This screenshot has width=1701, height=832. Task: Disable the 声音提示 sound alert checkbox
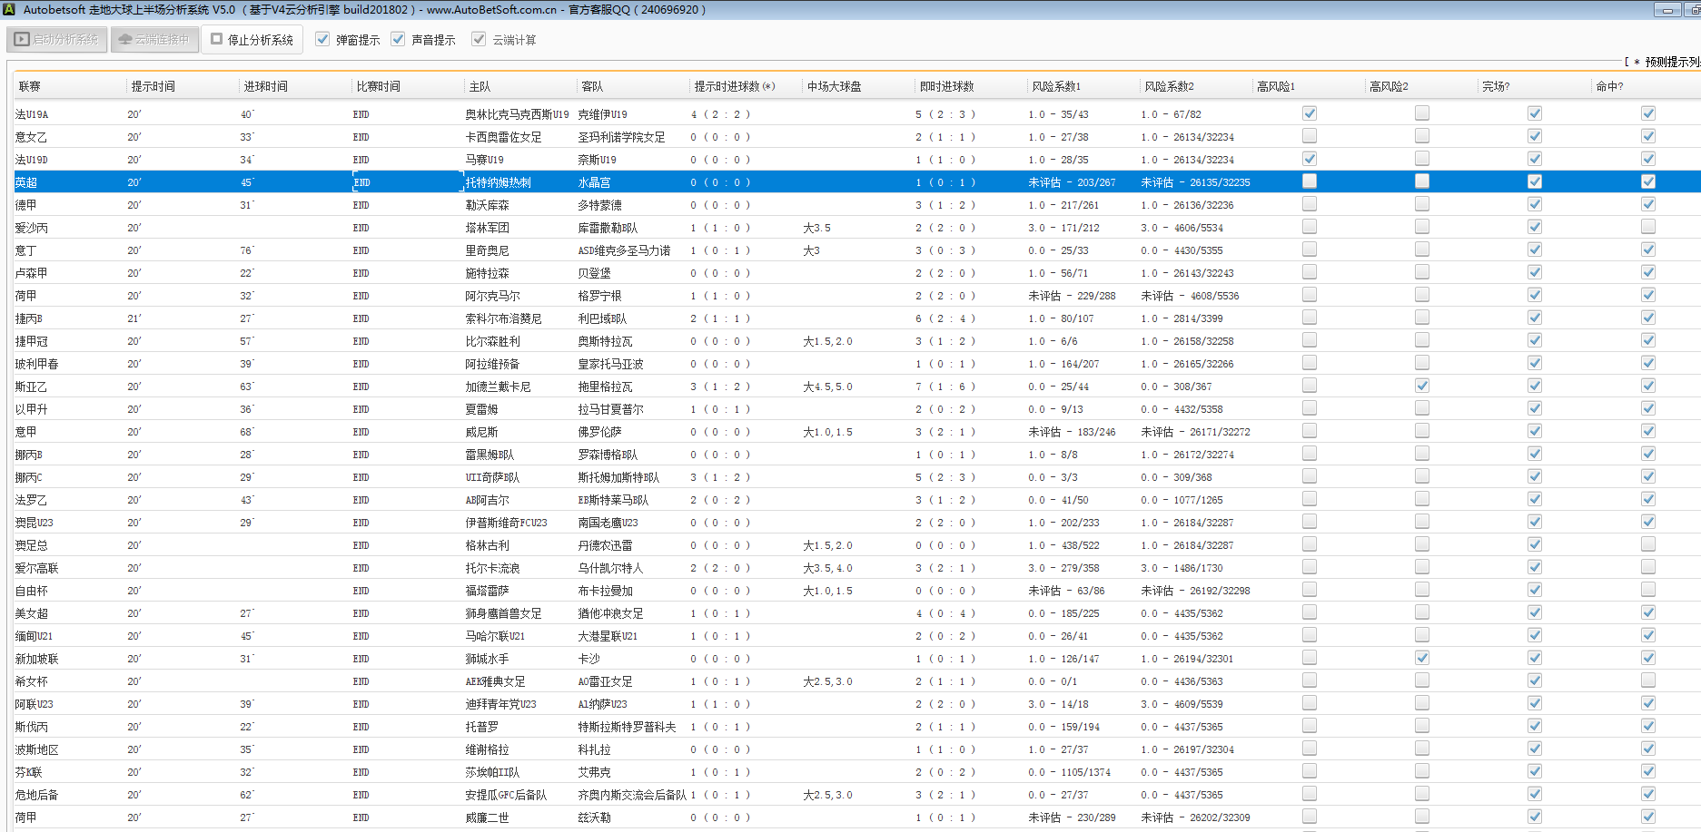pyautogui.click(x=398, y=39)
